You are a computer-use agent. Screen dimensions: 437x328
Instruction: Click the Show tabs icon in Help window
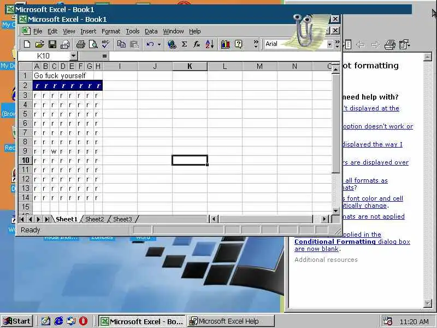click(348, 44)
